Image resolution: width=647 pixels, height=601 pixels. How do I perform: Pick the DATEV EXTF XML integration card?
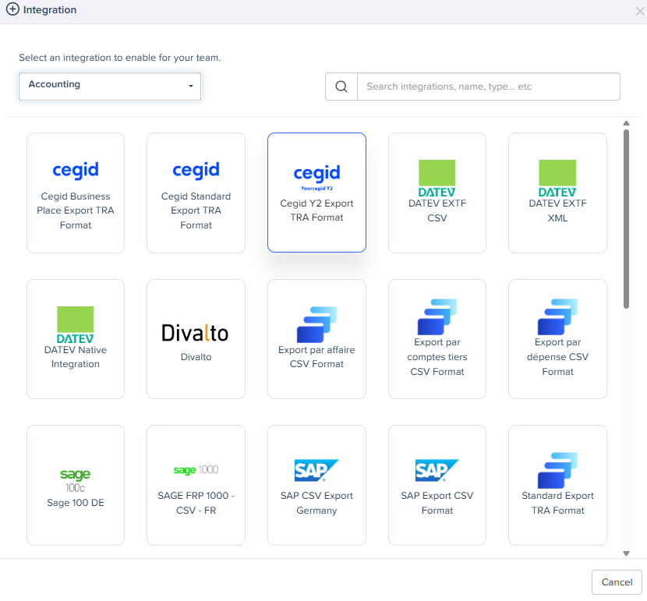tap(557, 193)
